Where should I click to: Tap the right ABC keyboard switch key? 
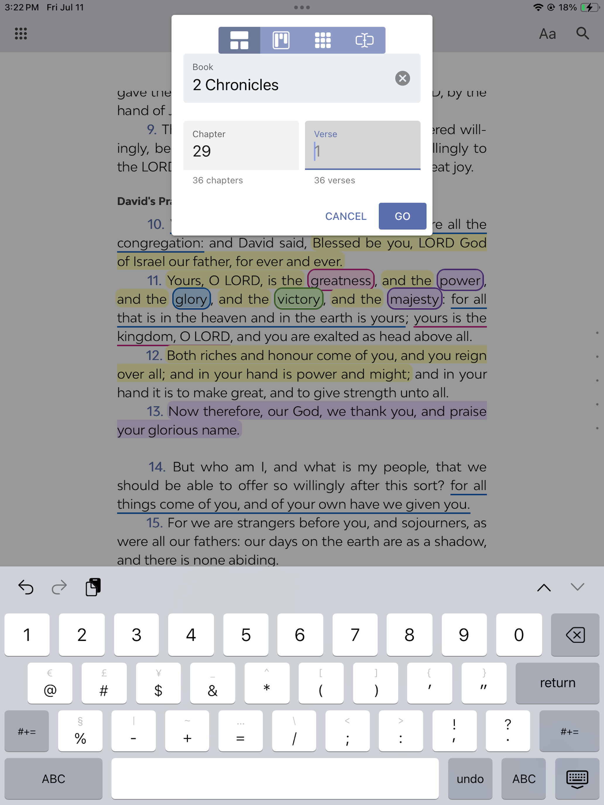tap(524, 779)
